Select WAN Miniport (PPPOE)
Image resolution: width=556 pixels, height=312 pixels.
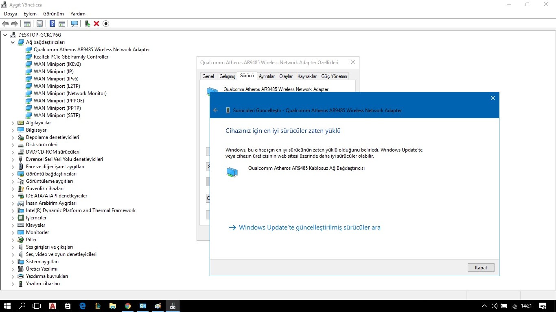(x=59, y=101)
